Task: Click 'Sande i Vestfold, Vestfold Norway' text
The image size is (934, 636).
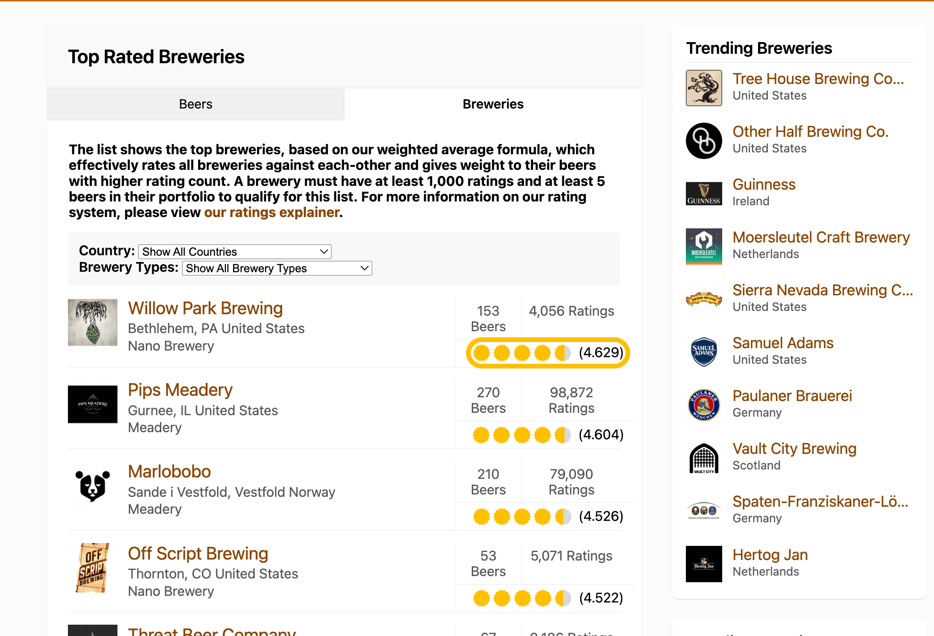Action: 232,492
